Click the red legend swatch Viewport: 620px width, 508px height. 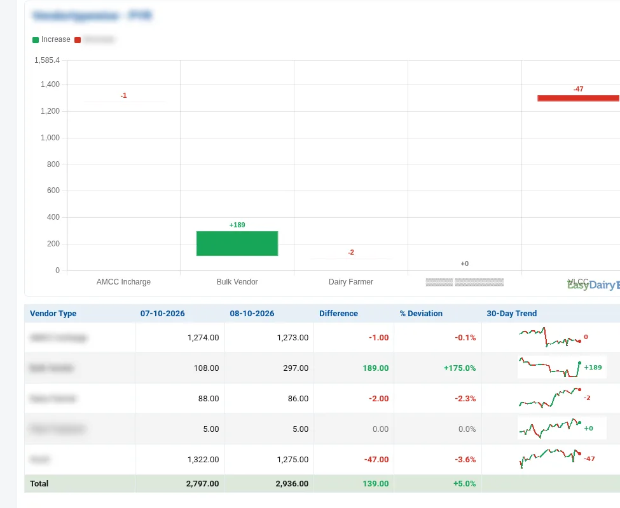click(78, 39)
